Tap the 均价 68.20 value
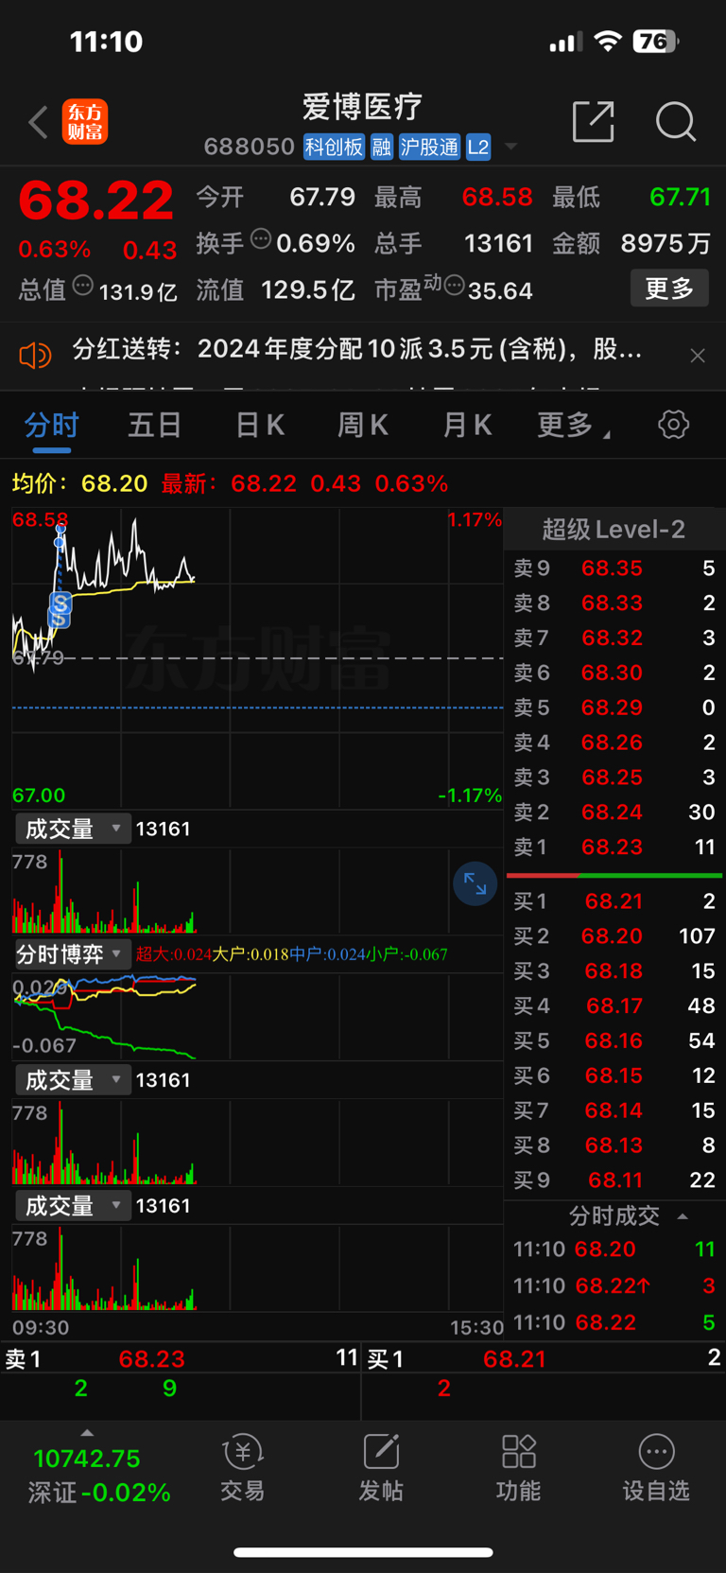726x1573 pixels. (x=114, y=483)
